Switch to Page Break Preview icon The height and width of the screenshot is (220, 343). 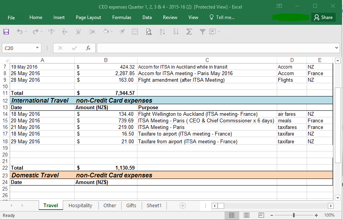pyautogui.click(x=261, y=215)
